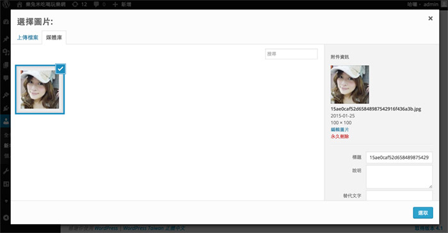Click the WordPress Taiwan 正體中文 footer link
The height and width of the screenshot is (233, 448).
click(x=154, y=228)
